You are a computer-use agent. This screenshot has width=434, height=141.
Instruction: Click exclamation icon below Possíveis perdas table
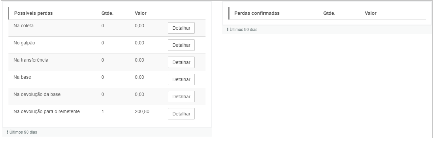click(x=7, y=132)
